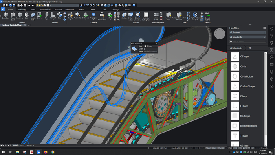
Task: Open the Database tool
Action: 86,16
